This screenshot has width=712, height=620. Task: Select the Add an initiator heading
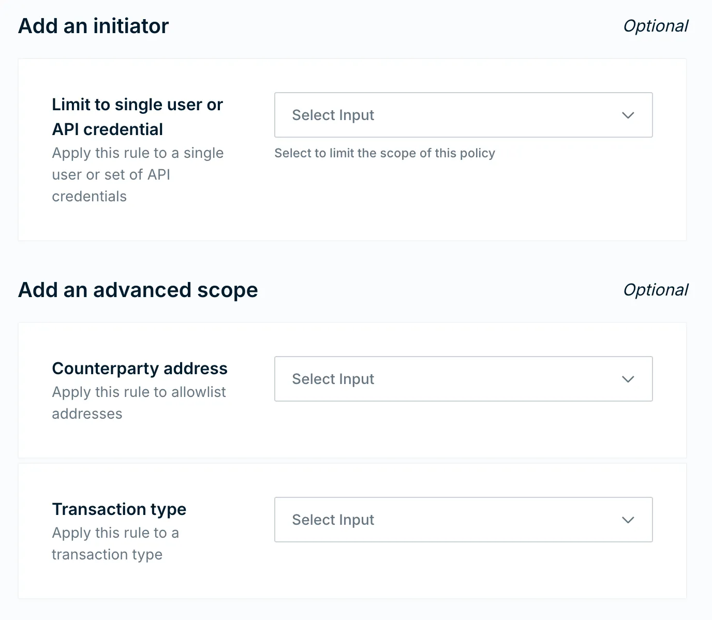93,25
